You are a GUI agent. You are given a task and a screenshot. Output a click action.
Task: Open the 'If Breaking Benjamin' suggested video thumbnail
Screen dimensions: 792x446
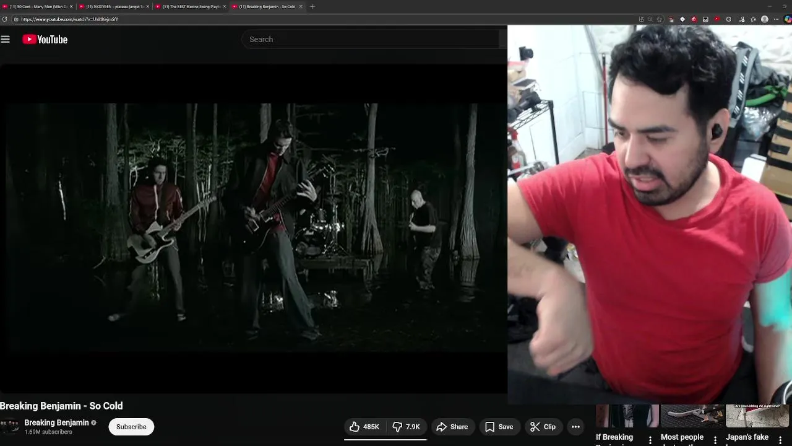(627, 416)
